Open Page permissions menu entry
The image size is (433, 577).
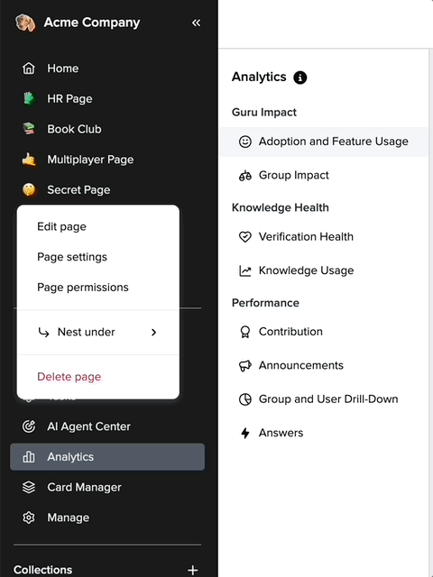83,287
